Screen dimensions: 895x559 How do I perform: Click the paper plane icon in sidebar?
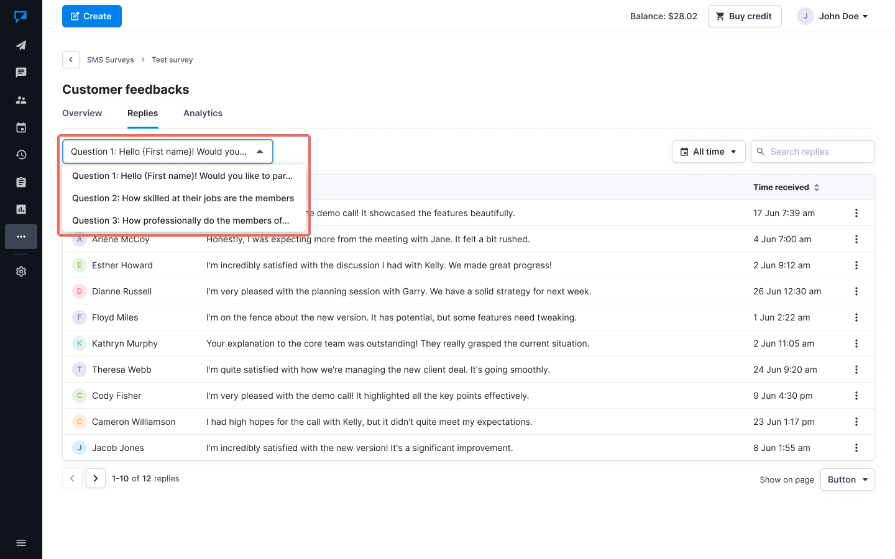tap(21, 45)
